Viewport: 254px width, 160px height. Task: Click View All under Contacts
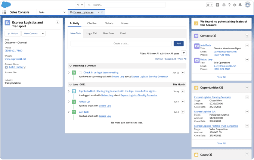222,77
